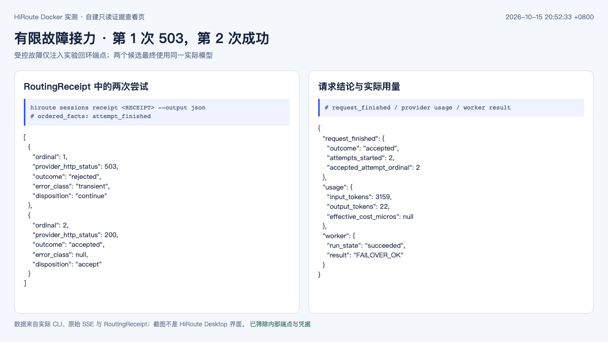Click the page title heading about 503 failover
This screenshot has height=342, width=608.
[142, 38]
